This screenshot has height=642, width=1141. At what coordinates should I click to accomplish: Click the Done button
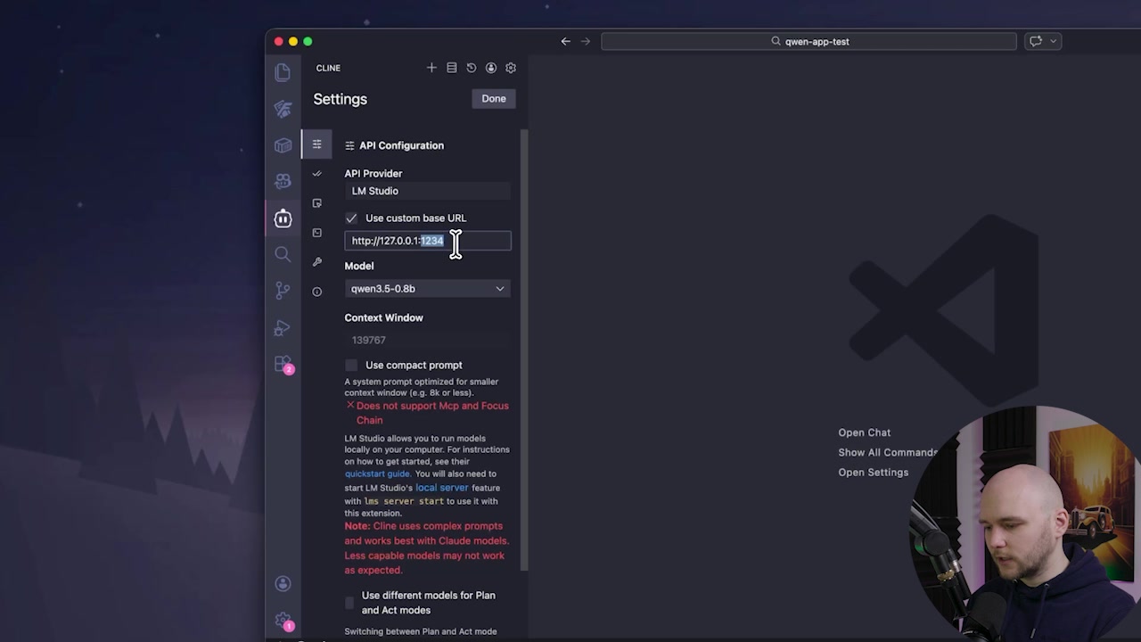pos(493,98)
